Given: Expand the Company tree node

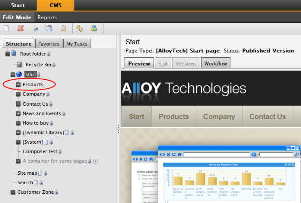Looking at the screenshot, I should click(18, 94).
